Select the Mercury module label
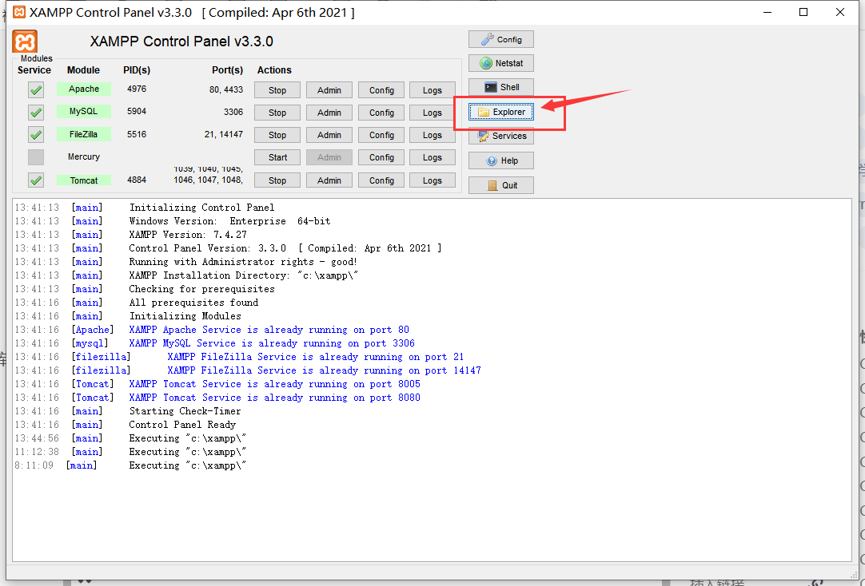865x586 pixels. click(84, 157)
